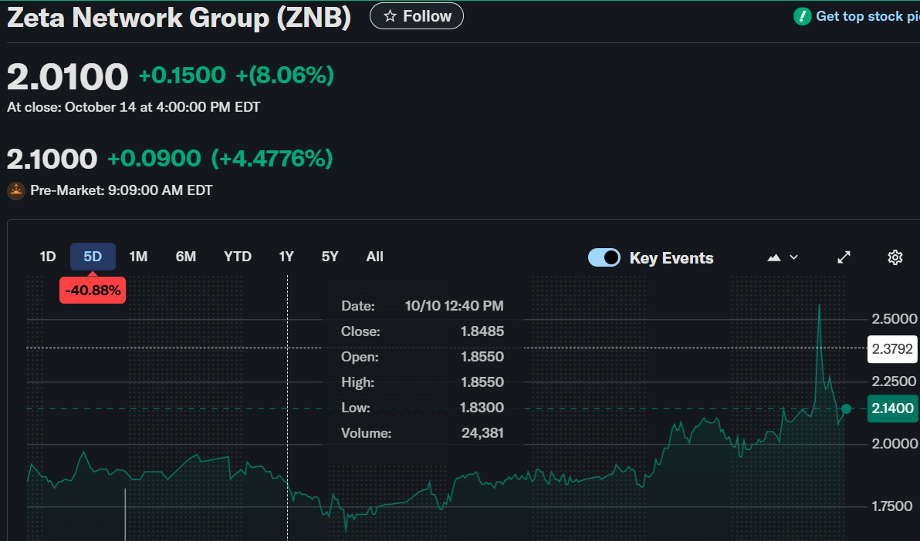Switch chart to 6M range
This screenshot has width=920, height=541.
[186, 257]
